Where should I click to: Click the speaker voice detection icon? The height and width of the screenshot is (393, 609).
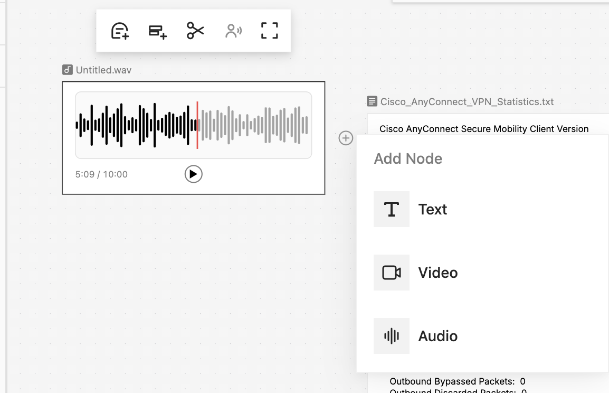coord(233,31)
